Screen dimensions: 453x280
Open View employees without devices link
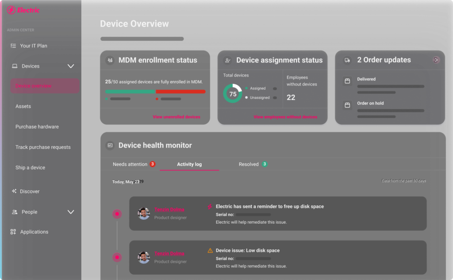click(x=285, y=117)
